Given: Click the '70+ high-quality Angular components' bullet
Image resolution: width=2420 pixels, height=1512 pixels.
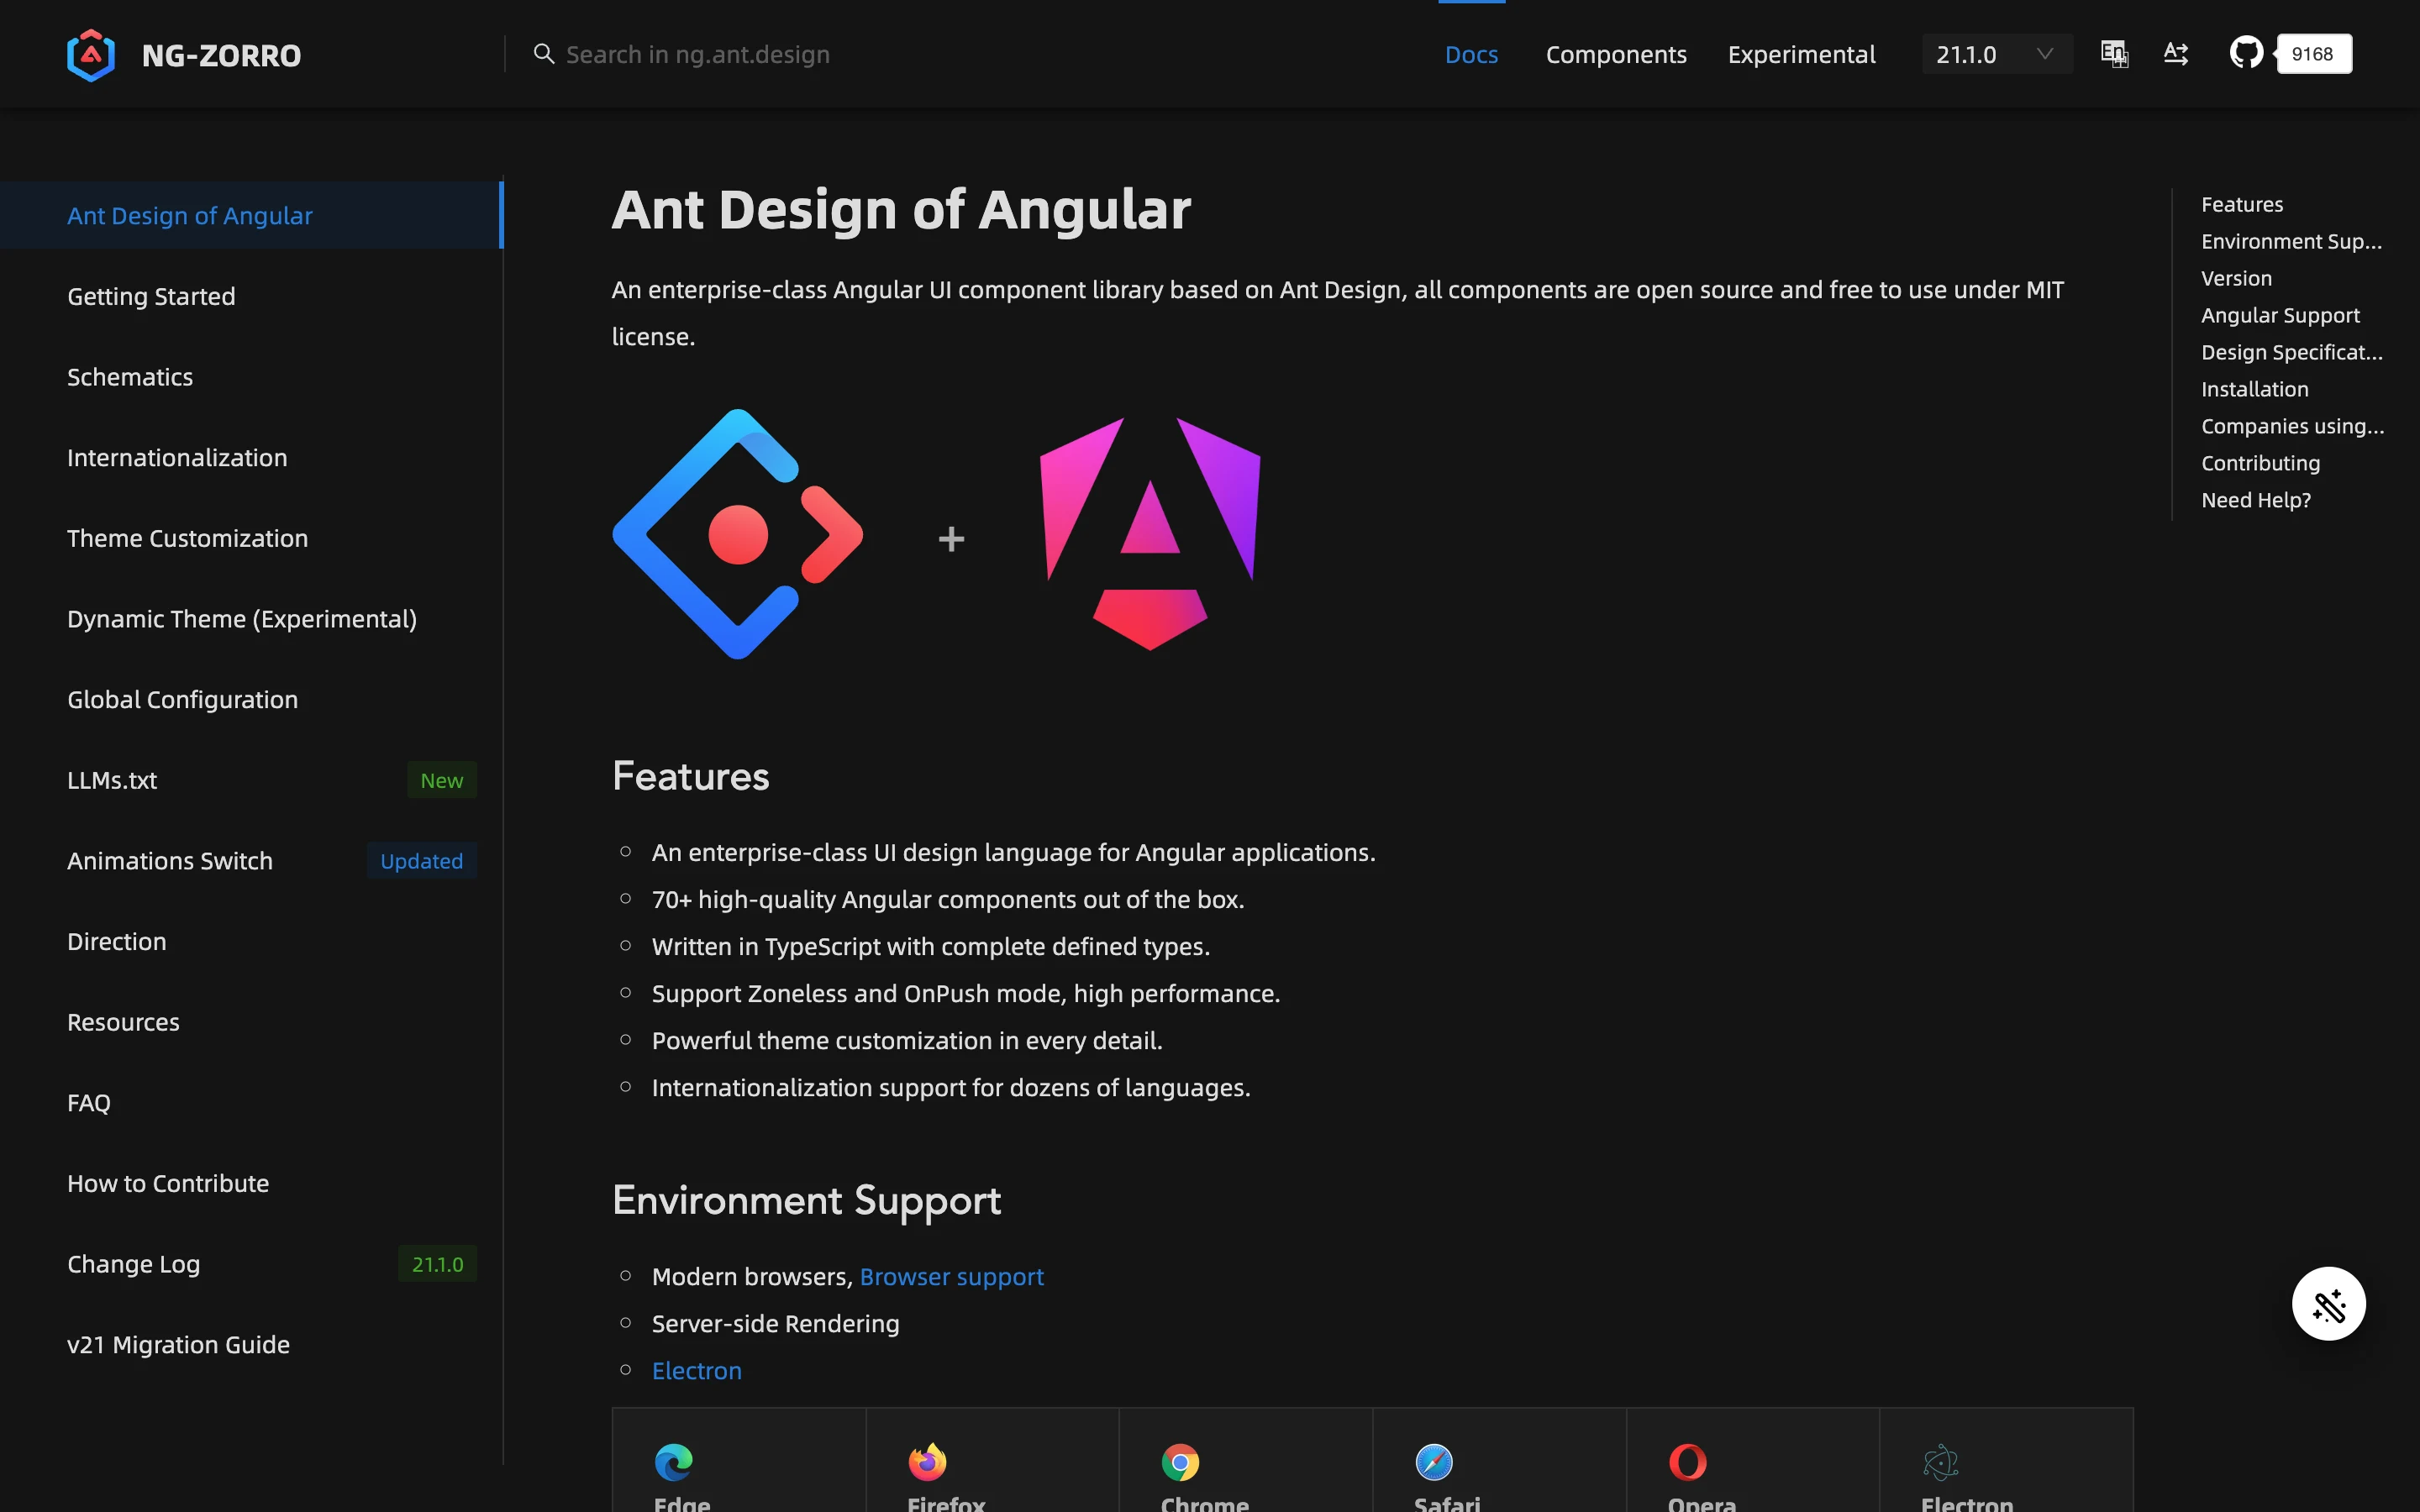Looking at the screenshot, I should [x=948, y=899].
